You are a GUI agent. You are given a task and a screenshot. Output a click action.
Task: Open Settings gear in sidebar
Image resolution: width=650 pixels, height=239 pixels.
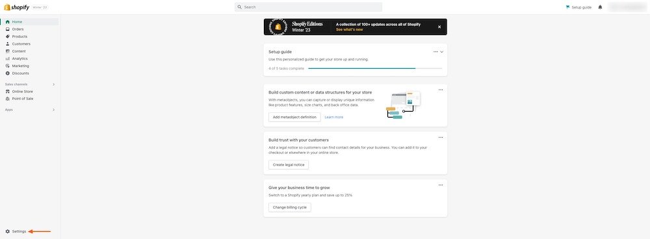pyautogui.click(x=7, y=232)
